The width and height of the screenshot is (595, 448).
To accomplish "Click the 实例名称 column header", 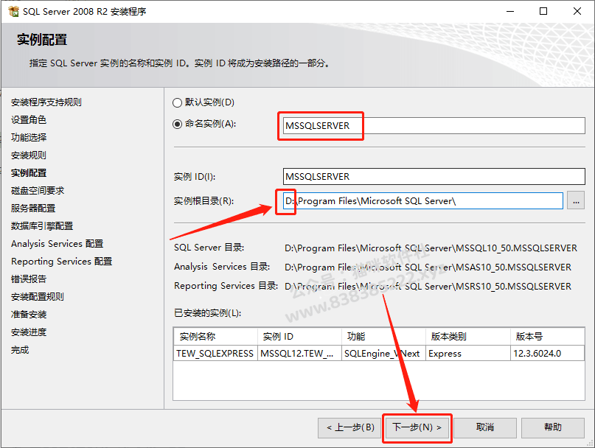I will 215,337.
